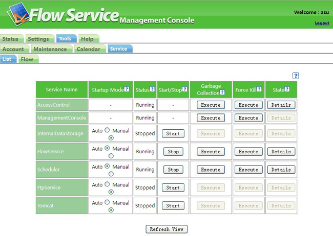Click Running status for AccessControl
Screen dimensions: 333x236
pos(145,105)
